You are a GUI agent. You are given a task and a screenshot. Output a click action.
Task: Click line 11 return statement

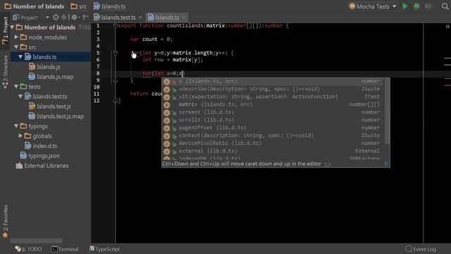pos(146,94)
